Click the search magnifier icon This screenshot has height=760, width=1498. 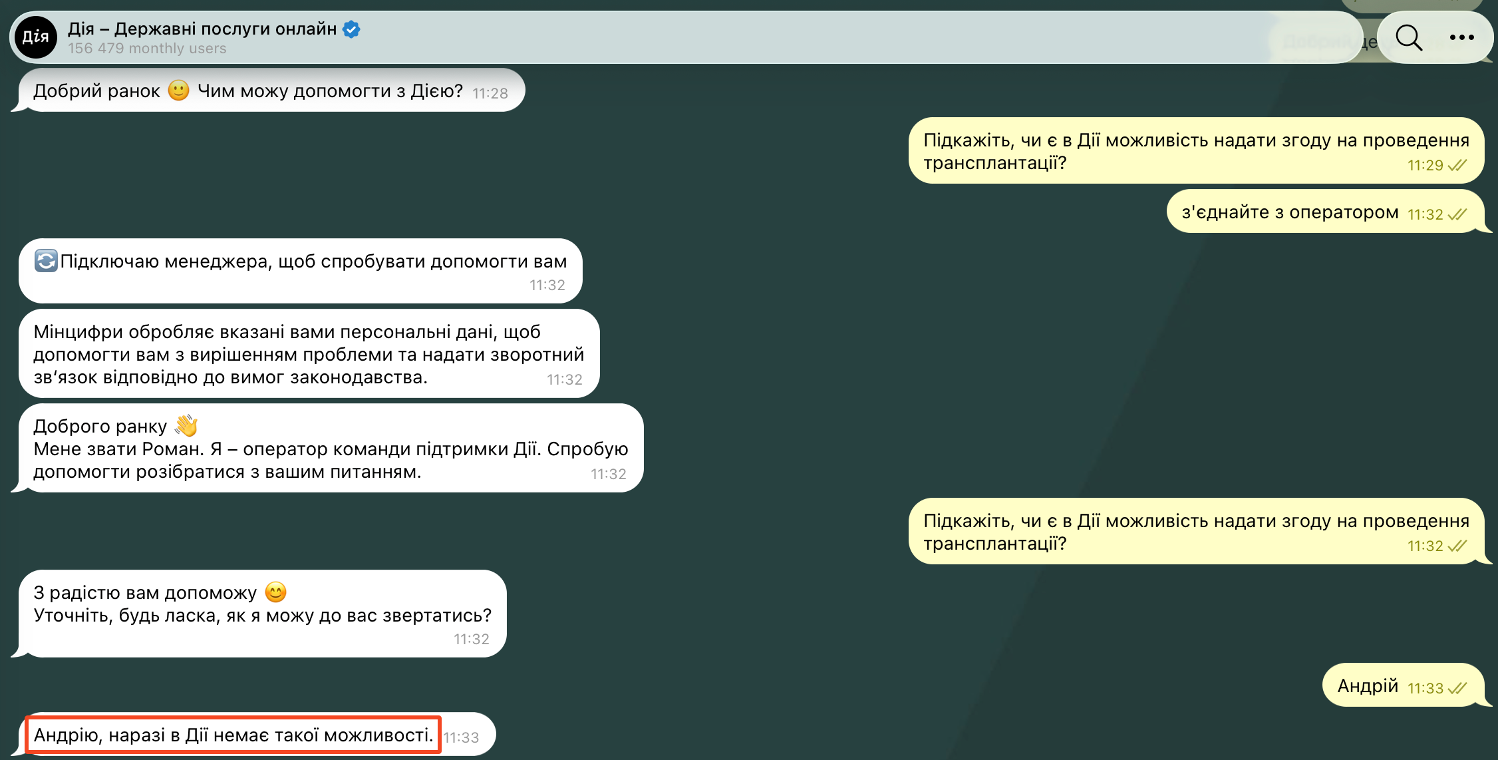click(x=1408, y=37)
